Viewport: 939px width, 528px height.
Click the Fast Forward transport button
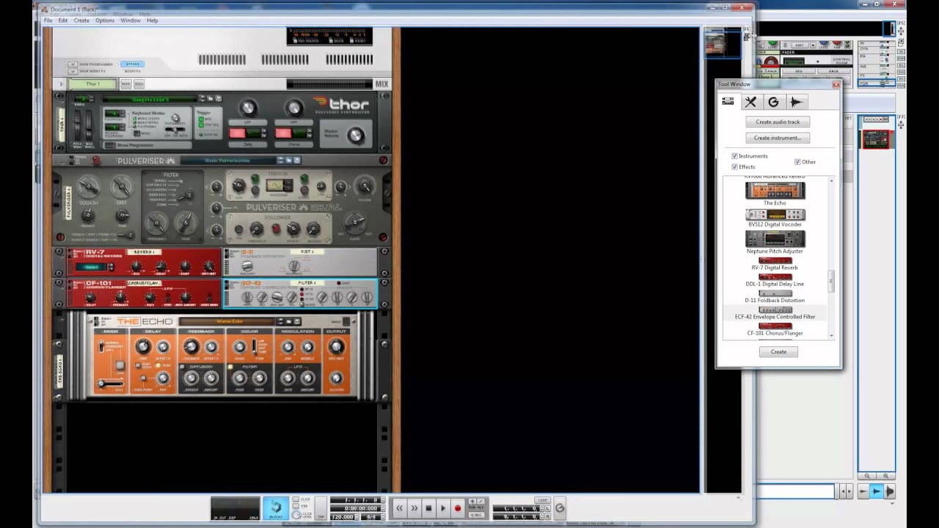coord(414,507)
